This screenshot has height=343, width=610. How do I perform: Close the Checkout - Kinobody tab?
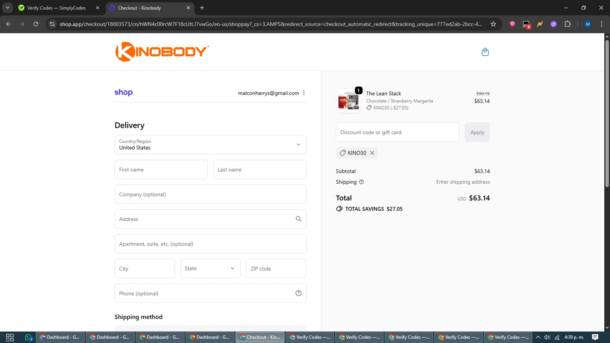tap(188, 8)
